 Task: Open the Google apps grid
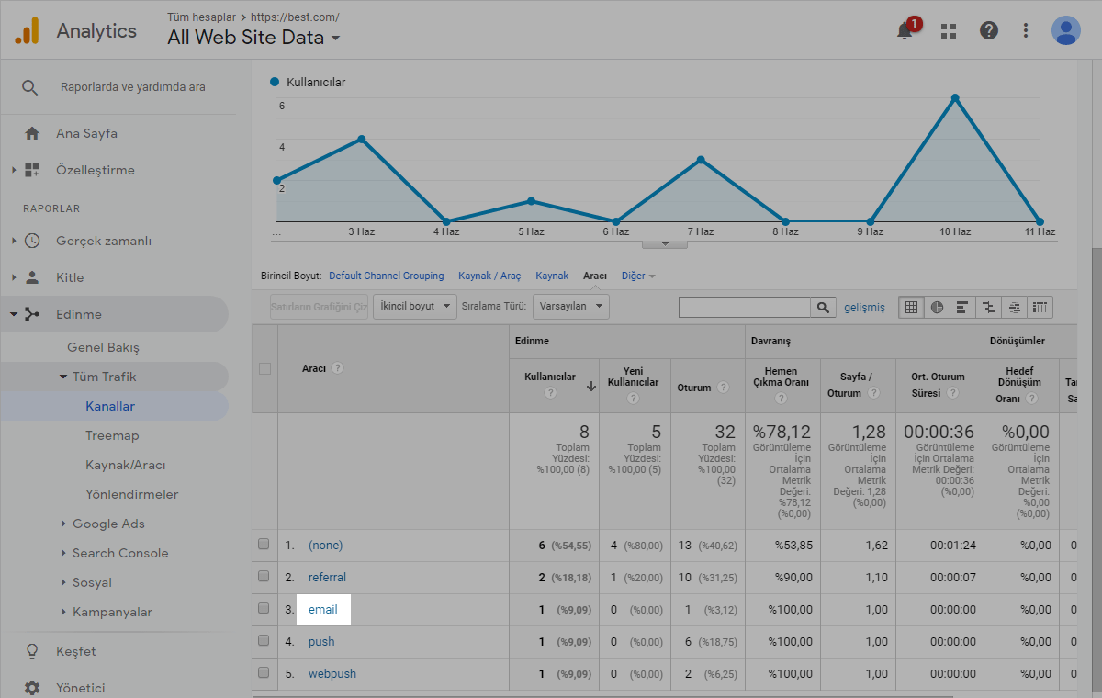tap(949, 30)
